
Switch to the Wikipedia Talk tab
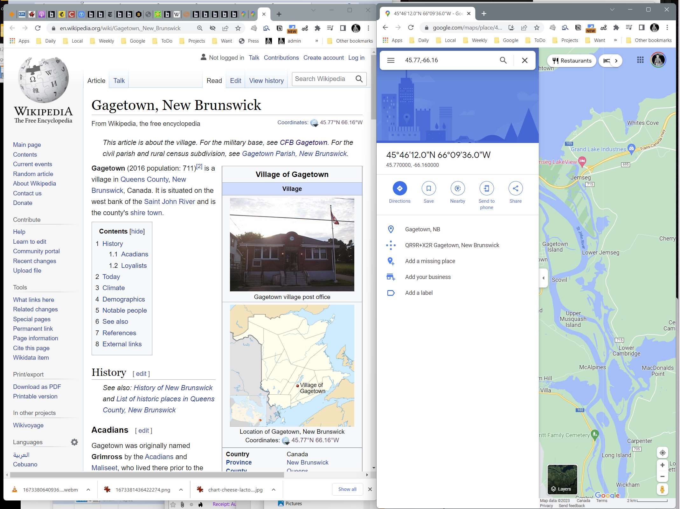point(119,81)
